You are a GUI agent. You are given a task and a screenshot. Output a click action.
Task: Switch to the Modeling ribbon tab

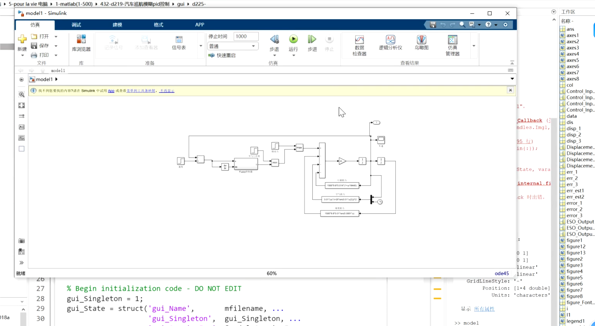click(117, 25)
